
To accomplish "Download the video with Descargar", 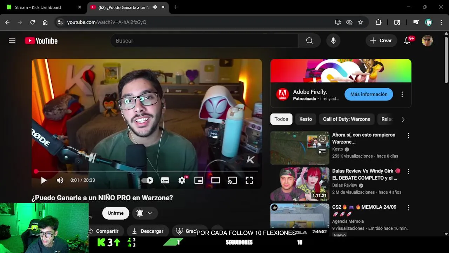I will [148, 231].
